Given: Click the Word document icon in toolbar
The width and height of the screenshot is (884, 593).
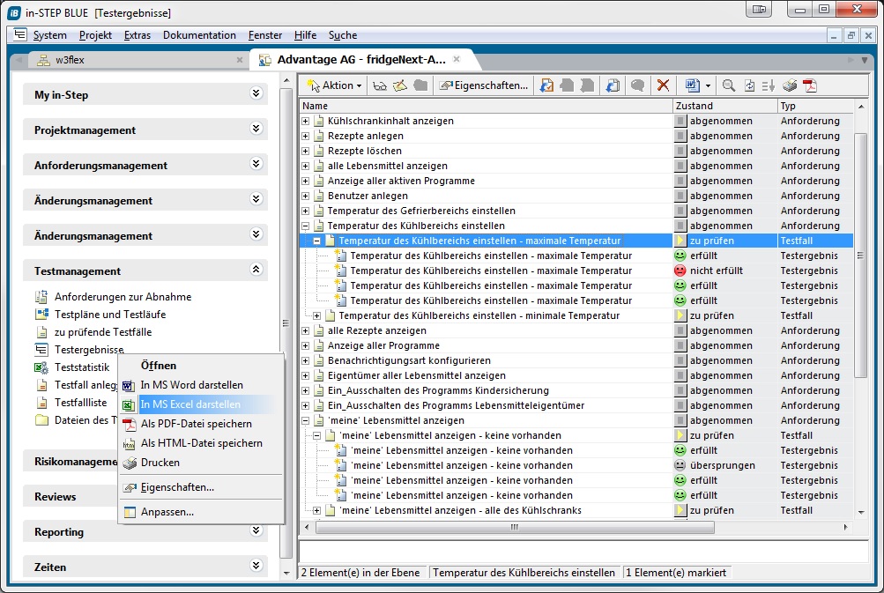Looking at the screenshot, I should coord(692,85).
